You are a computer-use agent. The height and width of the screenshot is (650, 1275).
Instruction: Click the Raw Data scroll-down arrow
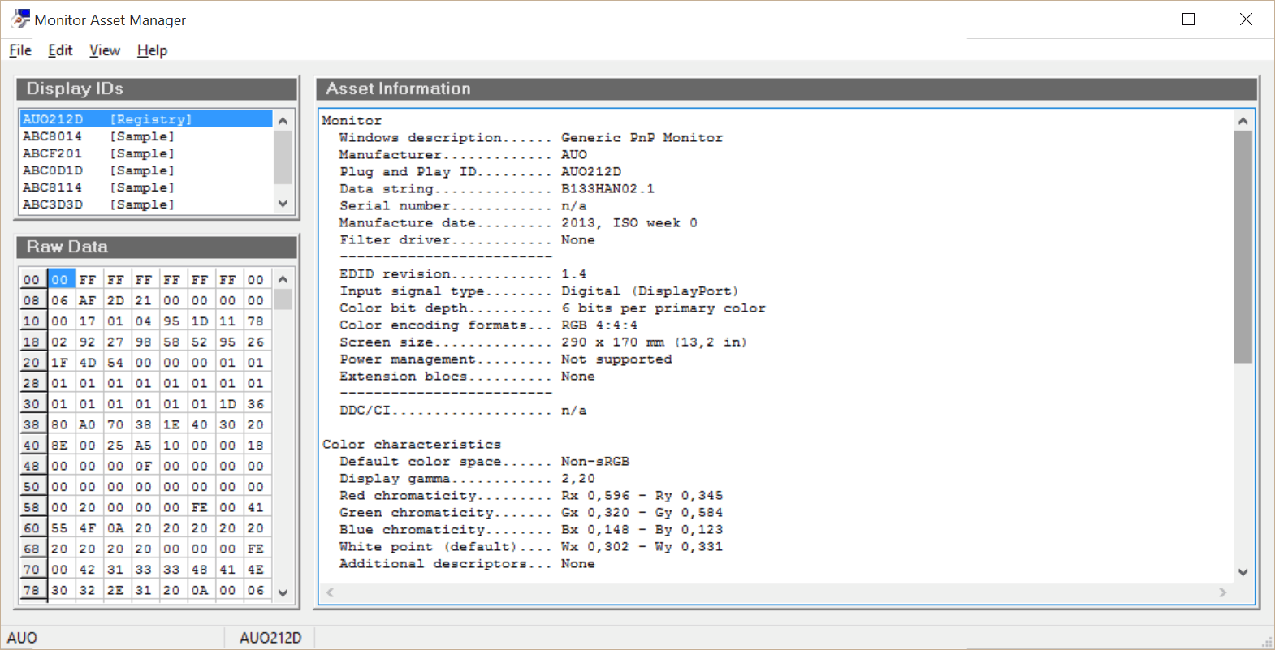click(x=283, y=592)
